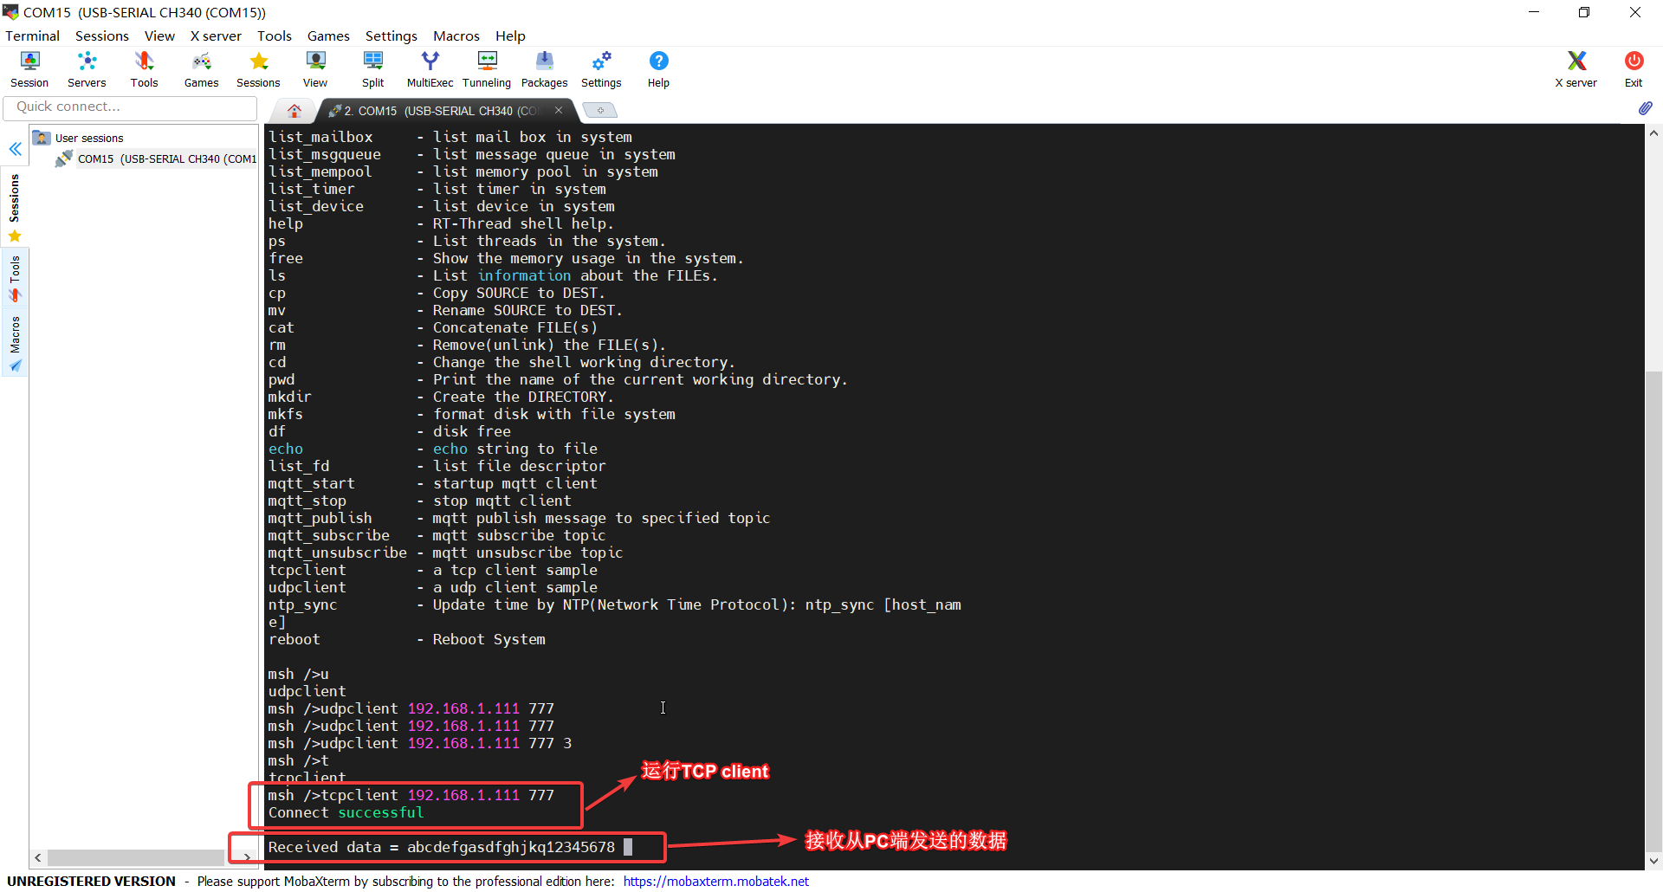
Task: Start the X server toolbar icon
Action: (1576, 69)
